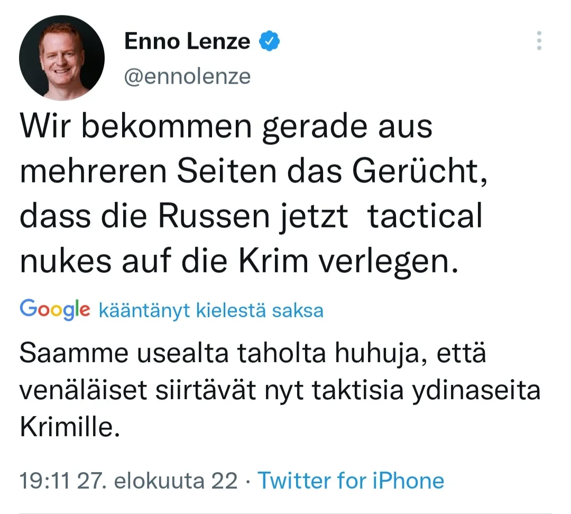Click the Google logo
Screen dimensions: 571x514
[x=54, y=309]
